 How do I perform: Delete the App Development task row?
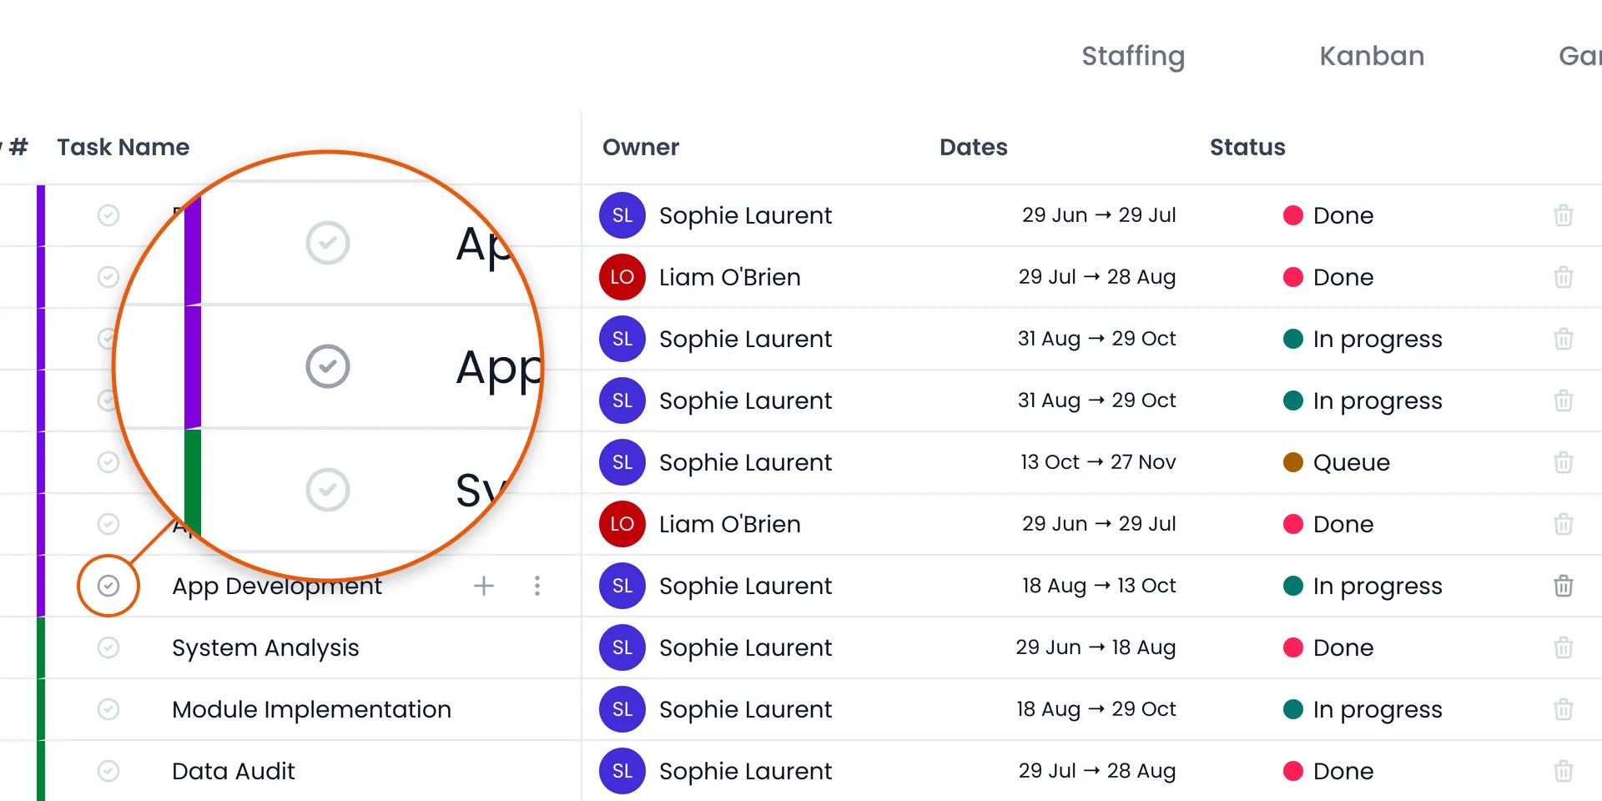(x=1564, y=586)
